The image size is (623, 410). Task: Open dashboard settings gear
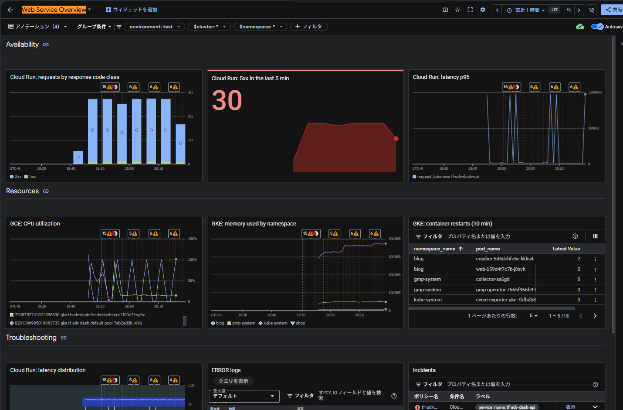pyautogui.click(x=483, y=10)
